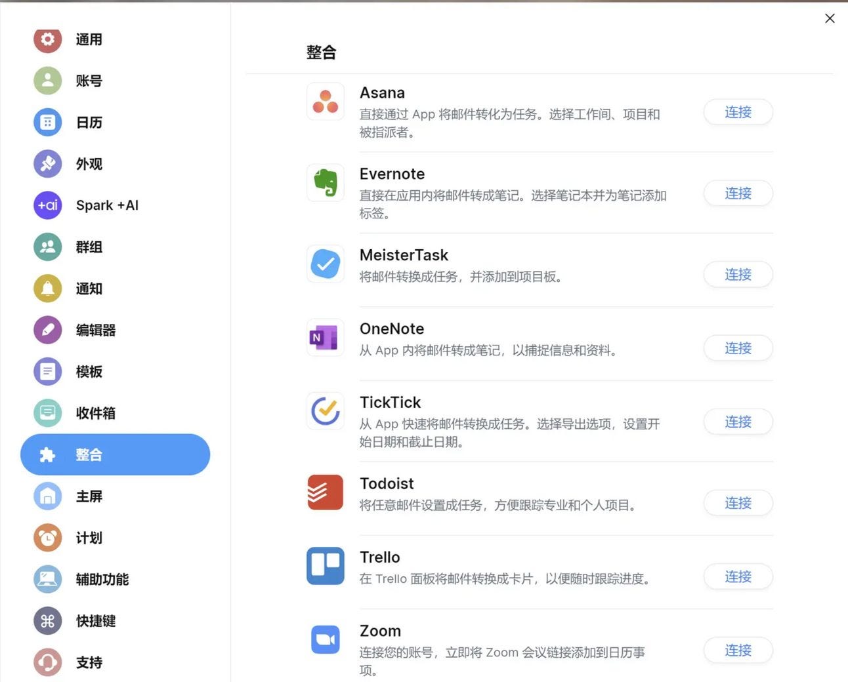848x682 pixels.
Task: Open the 快捷键 settings section
Action: coord(115,621)
